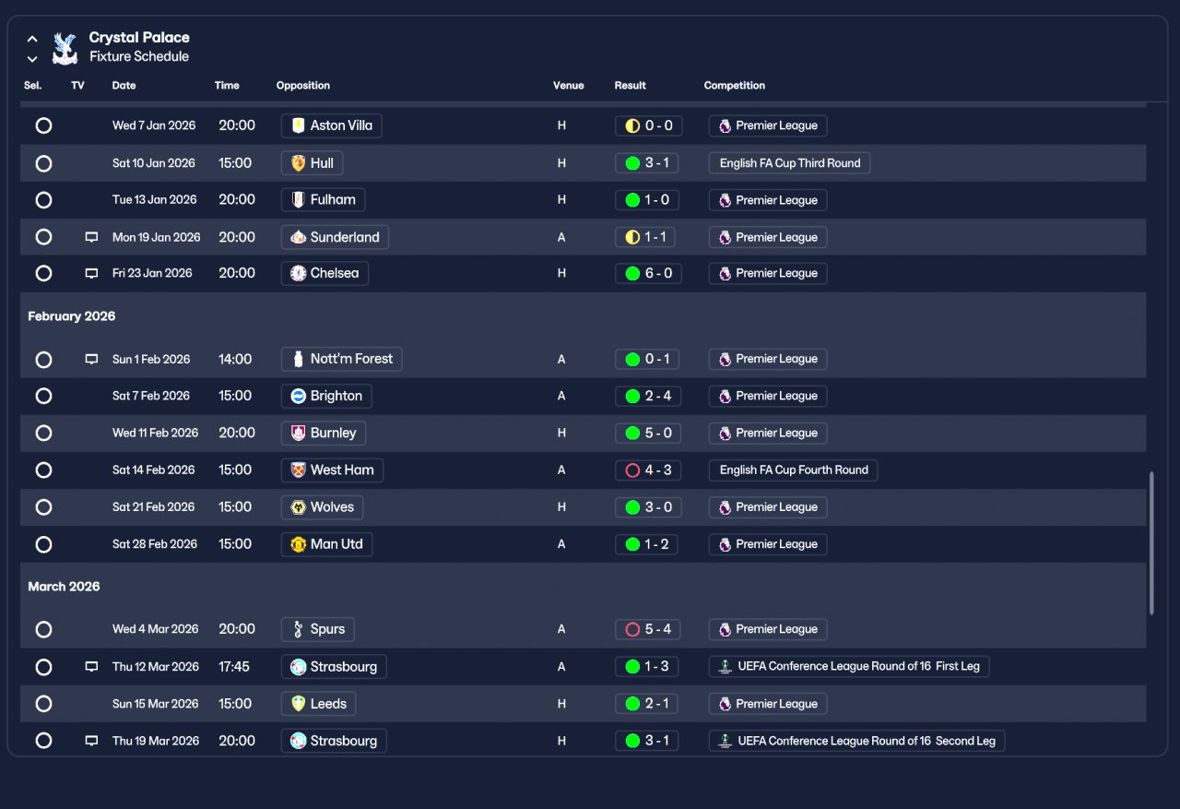Click the Fulham club badge
Image resolution: width=1180 pixels, height=809 pixels.
coord(298,200)
